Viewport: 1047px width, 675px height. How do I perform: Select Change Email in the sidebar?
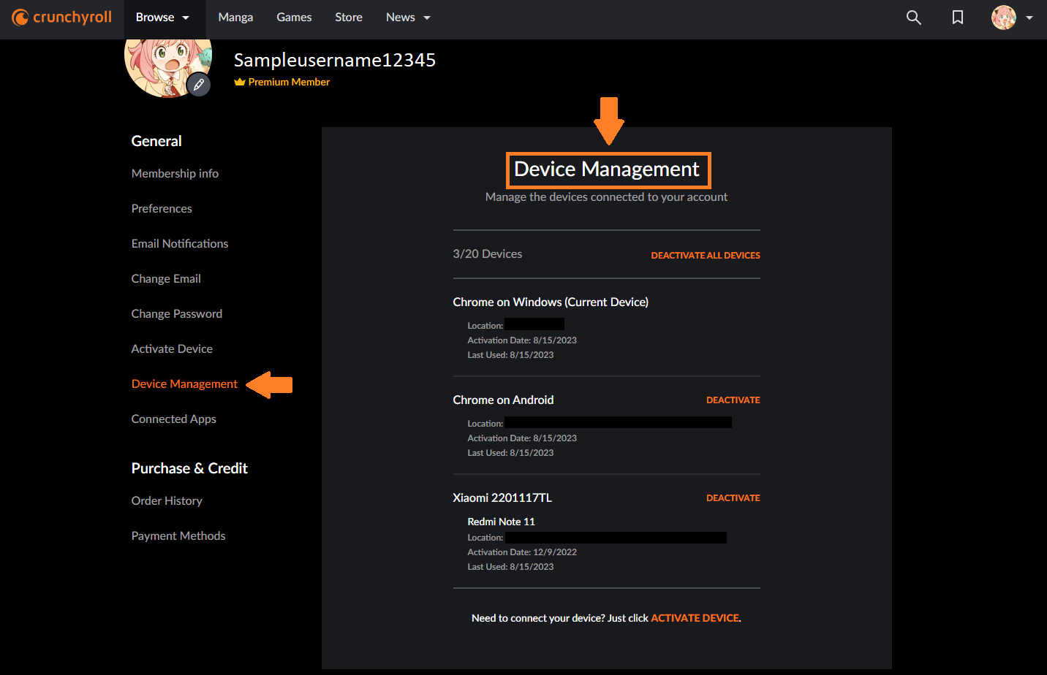pos(166,278)
